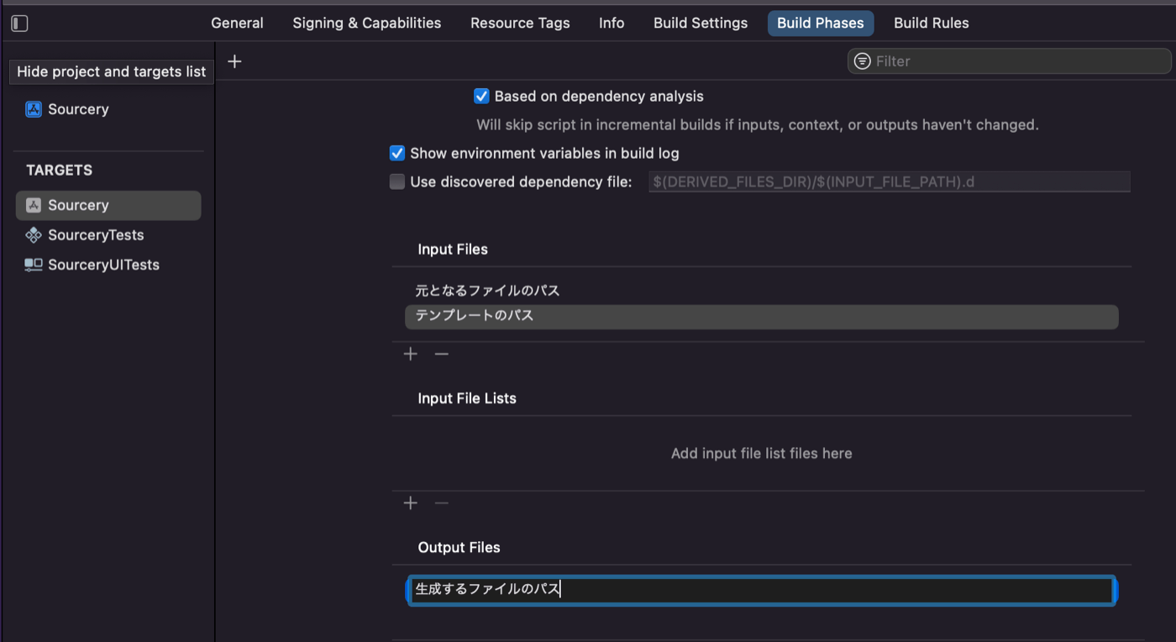Switch to Signing & Capabilities tab
1176x642 pixels.
pos(367,24)
